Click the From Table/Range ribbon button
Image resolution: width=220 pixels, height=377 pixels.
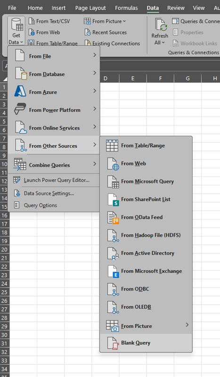tap(53, 43)
